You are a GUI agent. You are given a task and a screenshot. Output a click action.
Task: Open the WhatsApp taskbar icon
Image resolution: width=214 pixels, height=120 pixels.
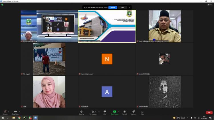30,118
